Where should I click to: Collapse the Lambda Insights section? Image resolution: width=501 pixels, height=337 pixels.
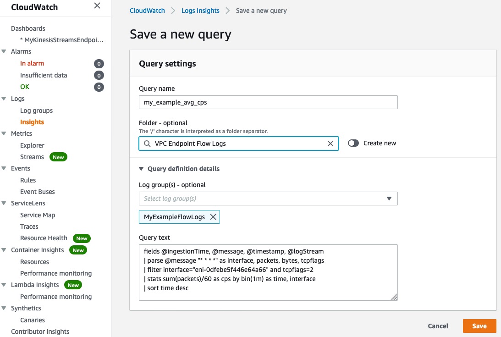(4, 285)
